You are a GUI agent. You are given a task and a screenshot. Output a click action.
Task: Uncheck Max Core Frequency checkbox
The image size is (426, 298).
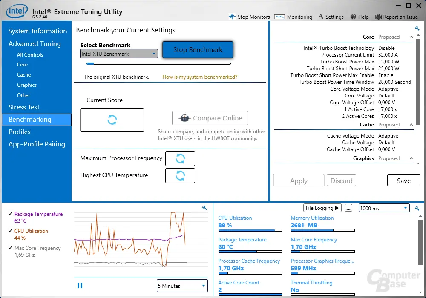click(10, 247)
